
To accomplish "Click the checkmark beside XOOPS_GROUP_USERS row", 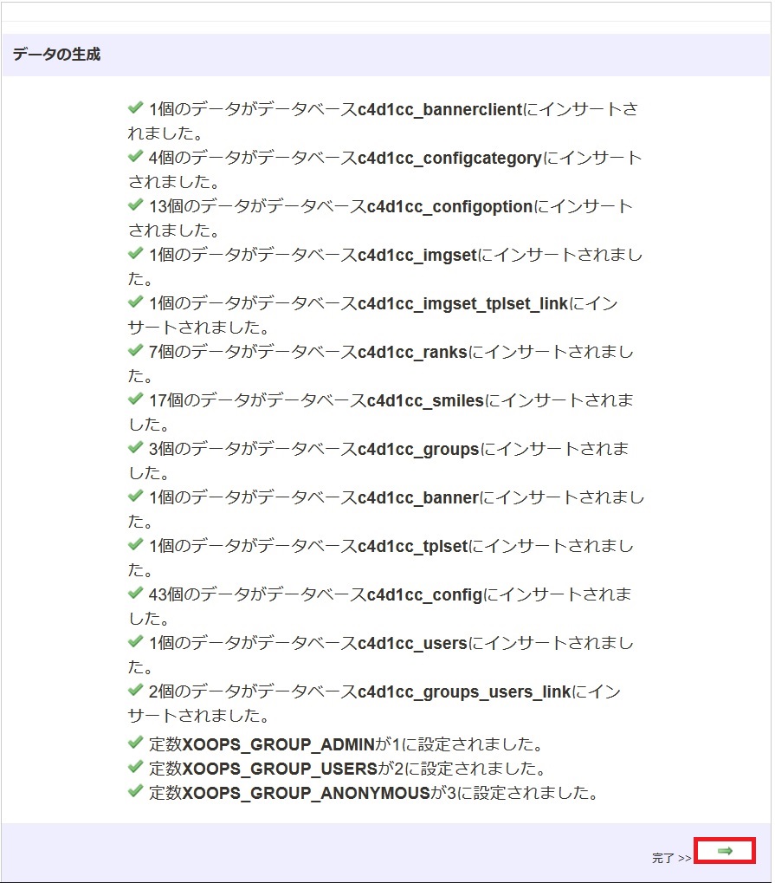I will pyautogui.click(x=135, y=766).
